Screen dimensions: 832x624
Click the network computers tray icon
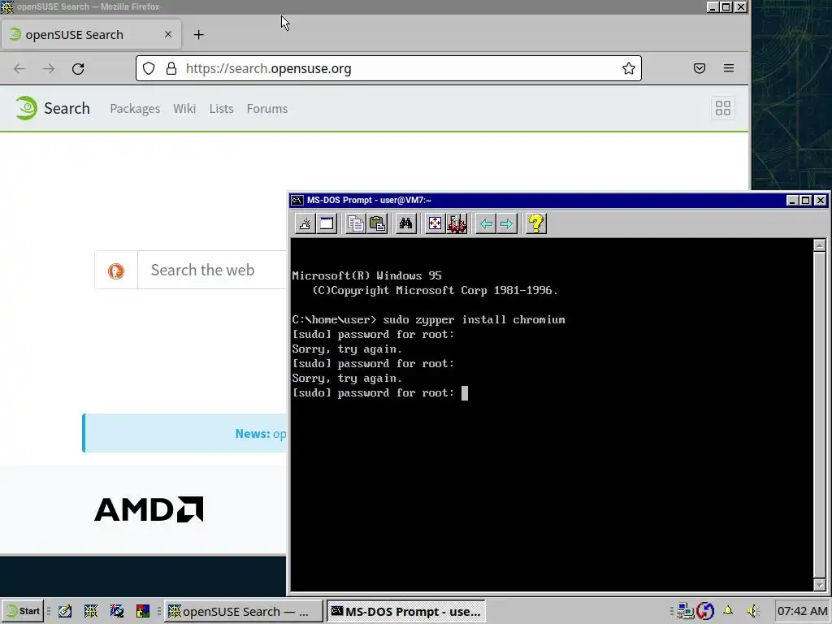tap(685, 611)
